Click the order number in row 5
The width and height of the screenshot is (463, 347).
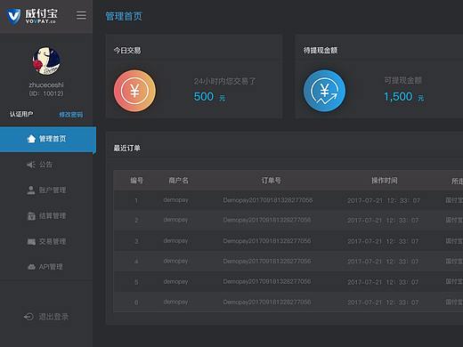pyautogui.click(x=267, y=281)
